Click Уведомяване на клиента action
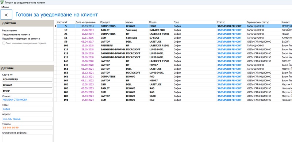Image resolution: width=292 pixels, height=142 pixels. click(16, 34)
